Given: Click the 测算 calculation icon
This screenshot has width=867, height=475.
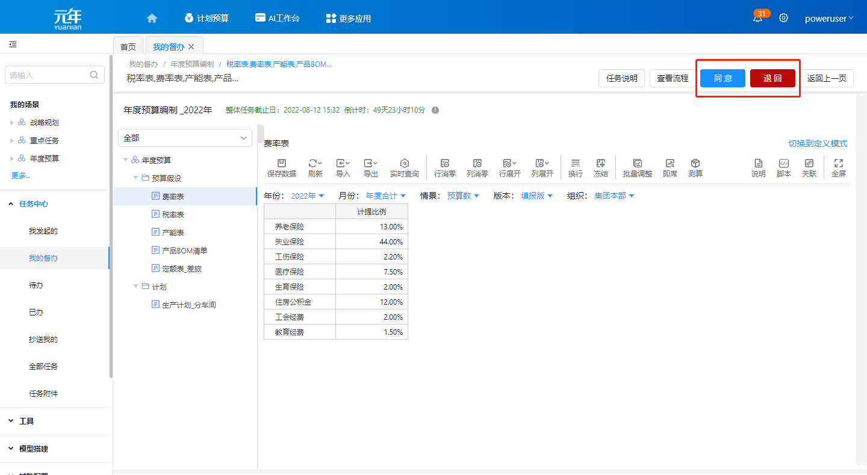Looking at the screenshot, I should pos(695,167).
